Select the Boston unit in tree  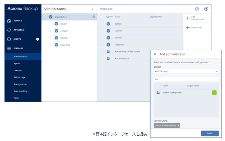63,24
